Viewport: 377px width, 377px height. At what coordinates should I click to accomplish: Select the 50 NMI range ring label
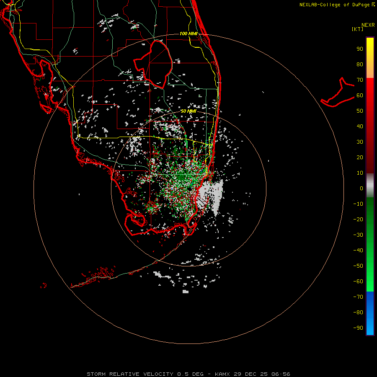(x=188, y=111)
